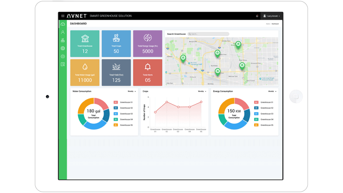Open the hamburger menu in top bar
This screenshot has height=193, width=343.
point(63,16)
